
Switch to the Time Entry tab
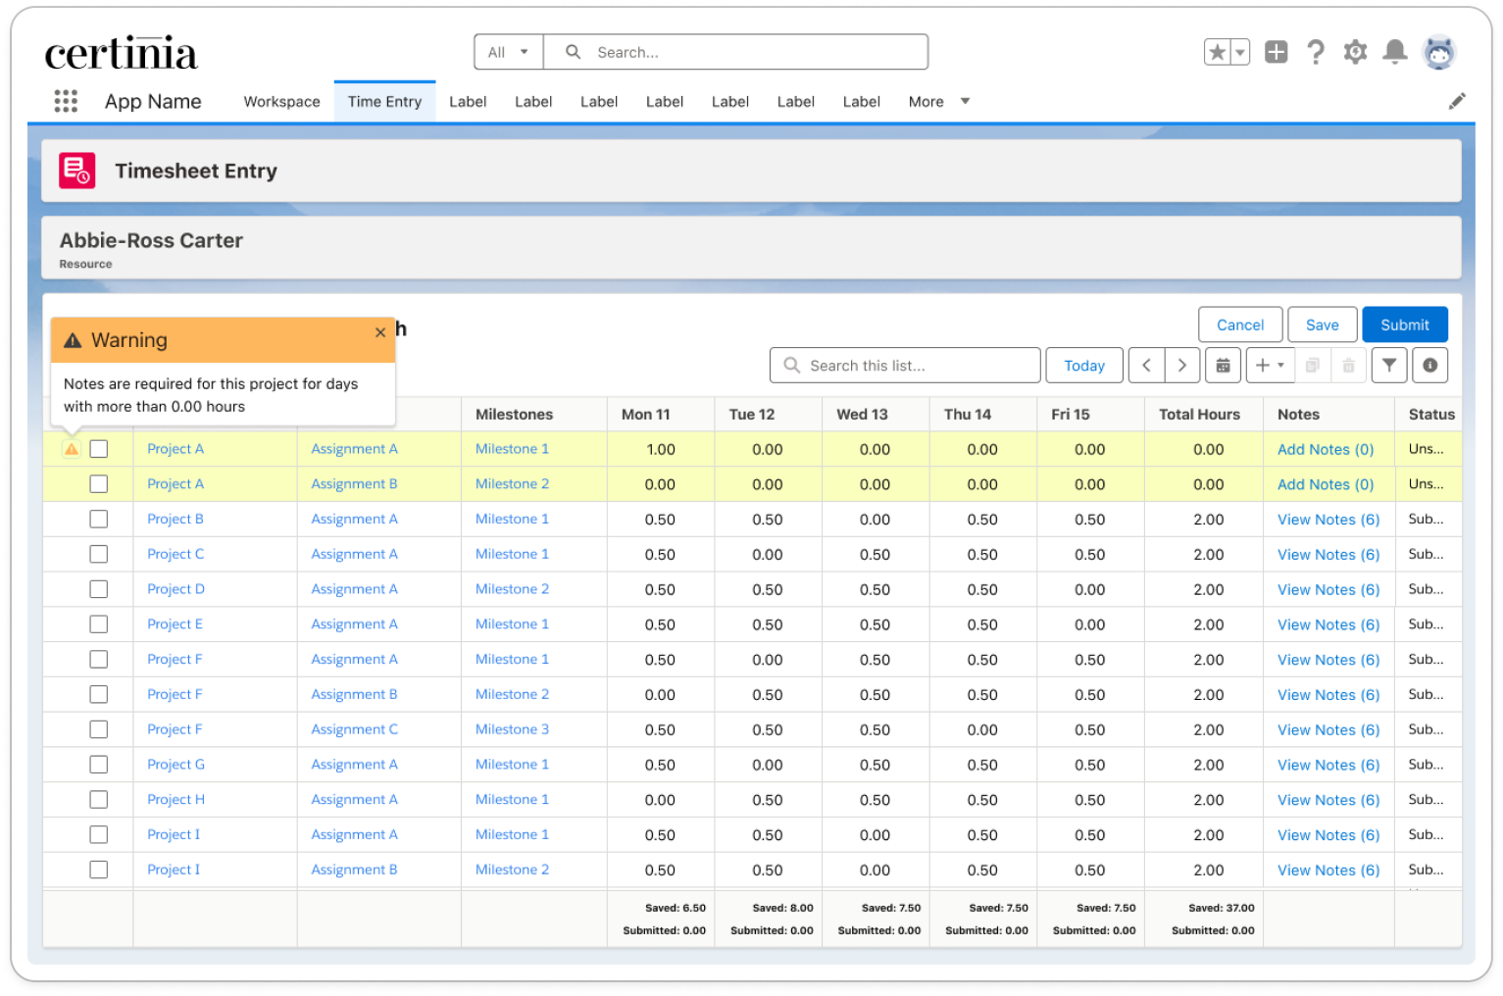point(384,101)
